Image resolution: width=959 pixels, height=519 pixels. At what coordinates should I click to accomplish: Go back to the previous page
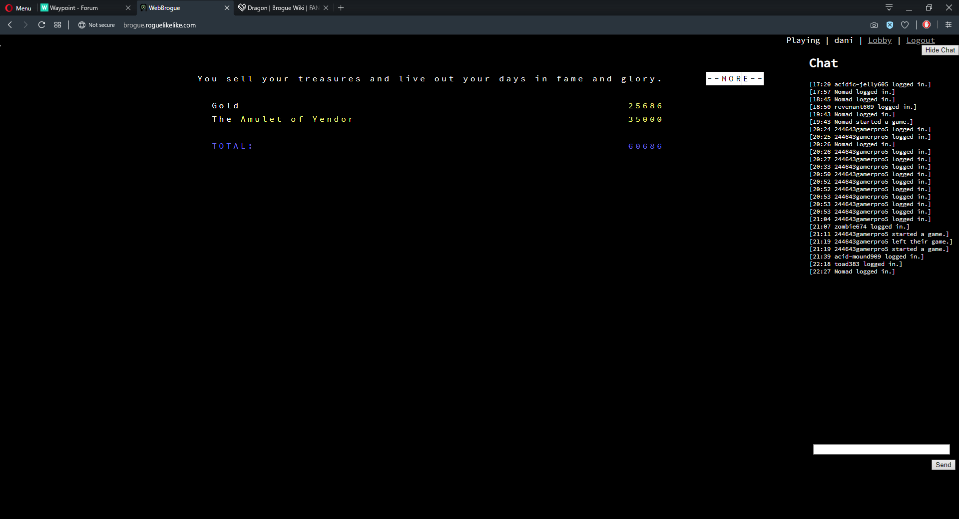[x=10, y=25]
